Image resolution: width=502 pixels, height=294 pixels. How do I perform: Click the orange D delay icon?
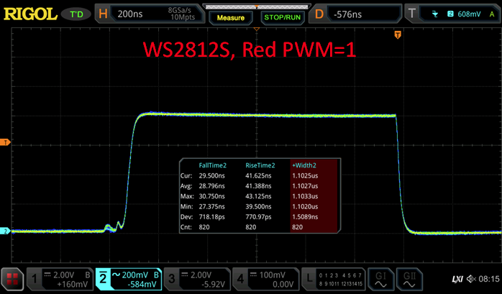[x=319, y=14]
